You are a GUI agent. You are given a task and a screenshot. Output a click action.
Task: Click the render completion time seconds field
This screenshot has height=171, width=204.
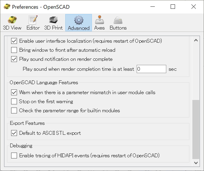pyautogui.click(x=151, y=69)
